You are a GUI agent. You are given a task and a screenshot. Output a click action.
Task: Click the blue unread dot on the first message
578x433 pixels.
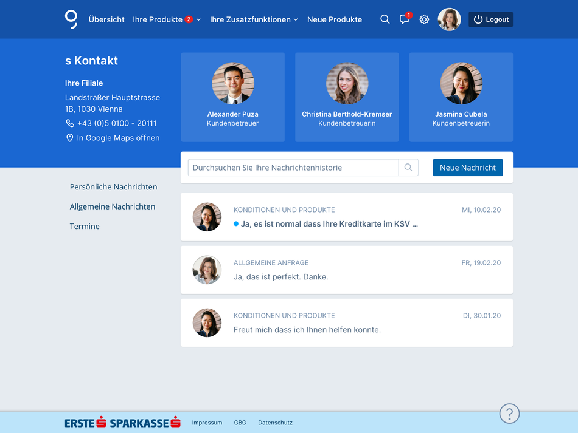[x=236, y=223]
